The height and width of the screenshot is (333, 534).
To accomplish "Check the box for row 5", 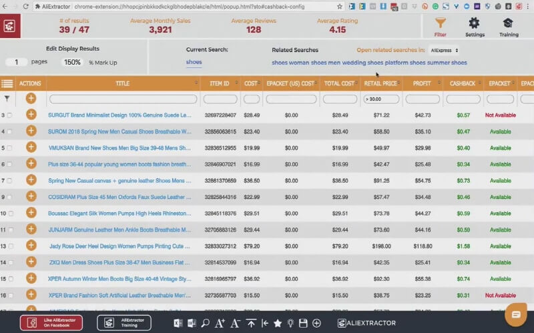I will [x=9, y=147].
